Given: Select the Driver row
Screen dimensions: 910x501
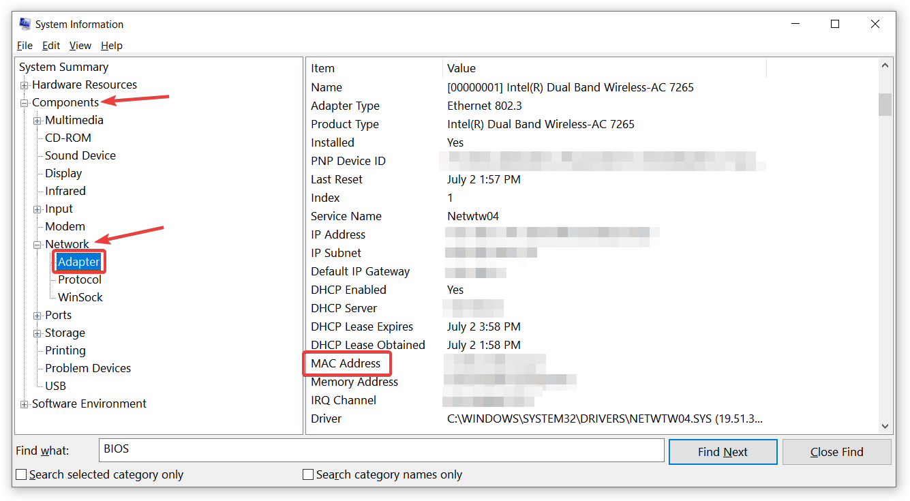Looking at the screenshot, I should coord(592,419).
